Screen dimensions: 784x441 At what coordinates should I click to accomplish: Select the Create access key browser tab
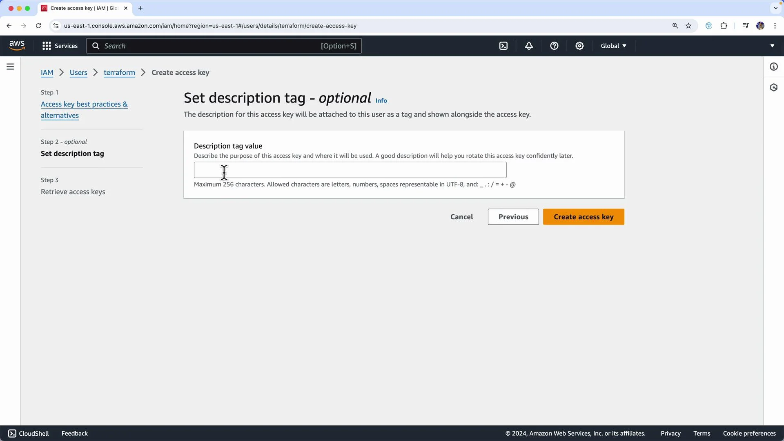coord(85,8)
